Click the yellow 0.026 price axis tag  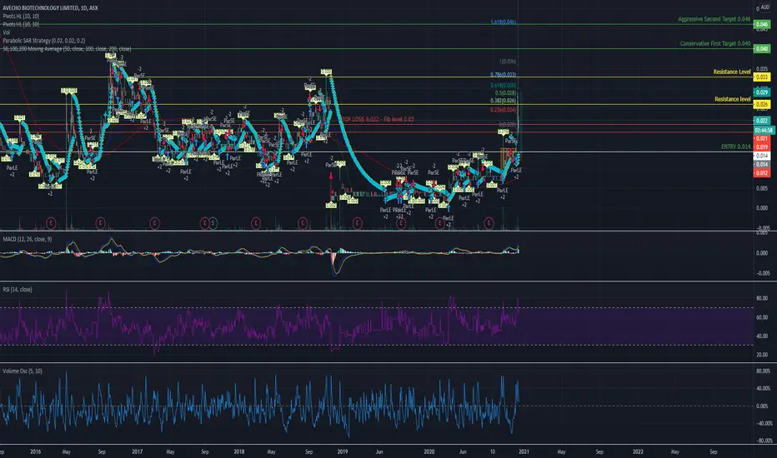tap(762, 104)
